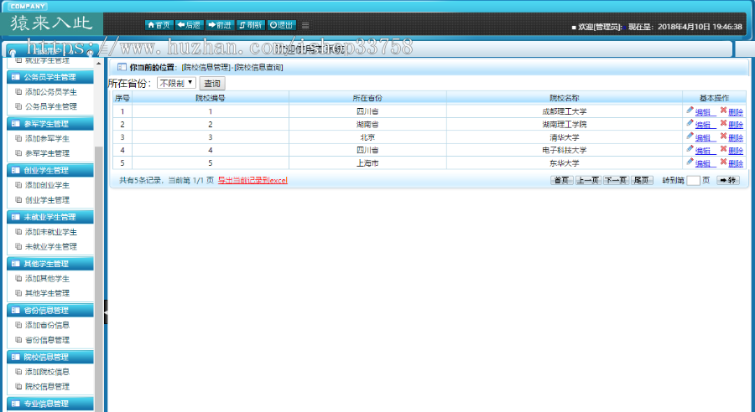Click the 查询 search button
This screenshot has height=412, width=755.
pyautogui.click(x=212, y=84)
